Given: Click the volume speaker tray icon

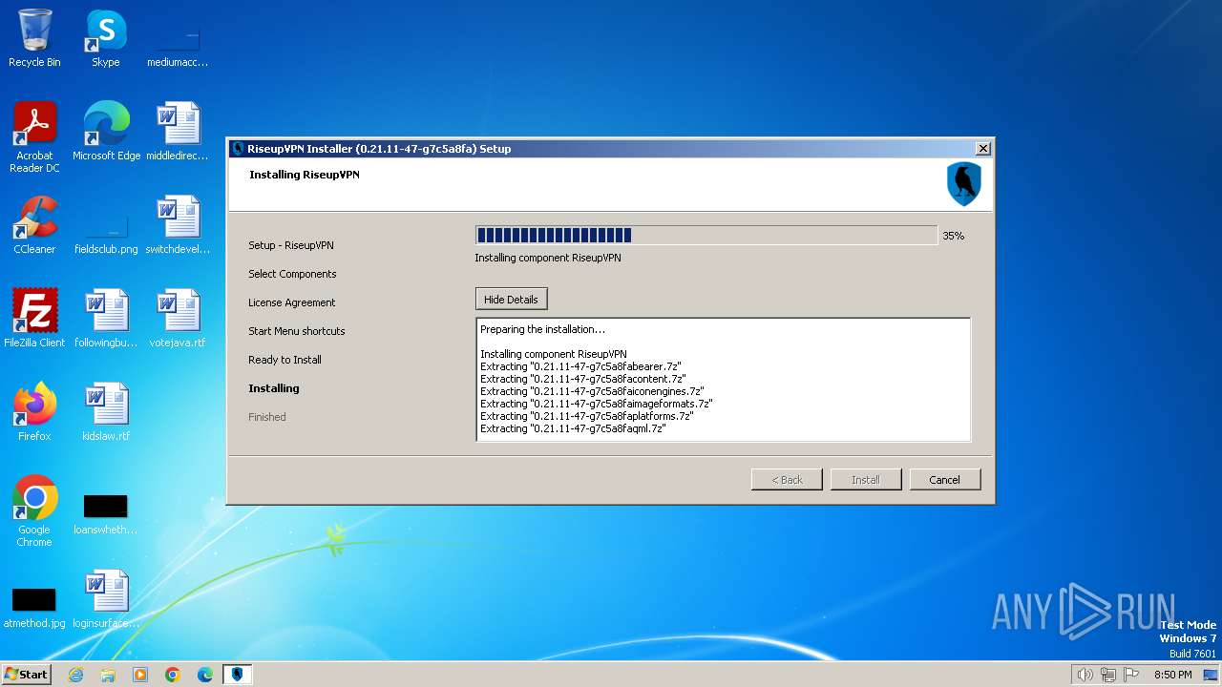Looking at the screenshot, I should click(1085, 675).
